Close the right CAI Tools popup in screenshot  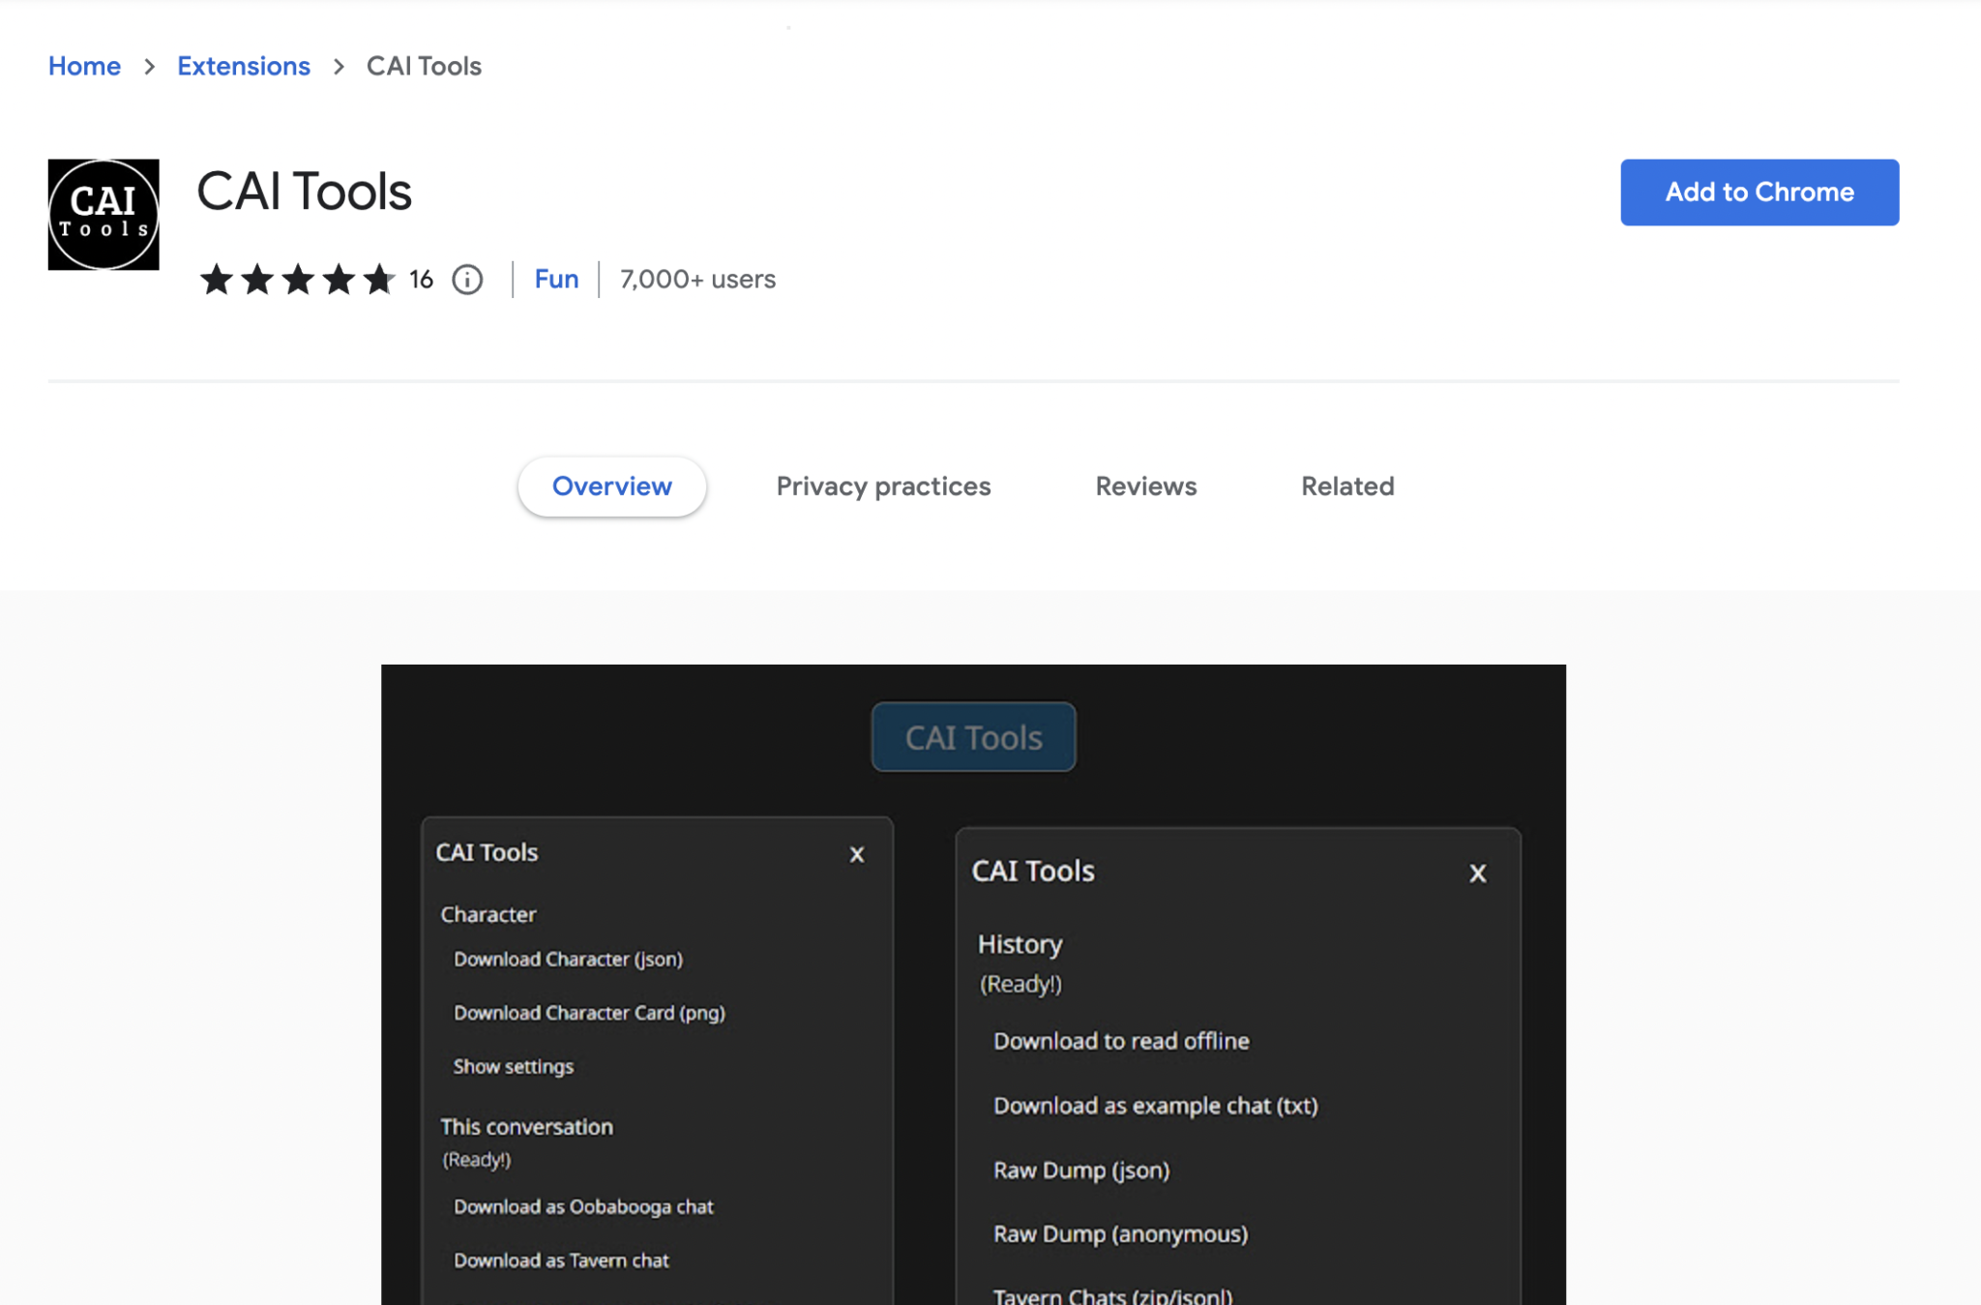1477,873
